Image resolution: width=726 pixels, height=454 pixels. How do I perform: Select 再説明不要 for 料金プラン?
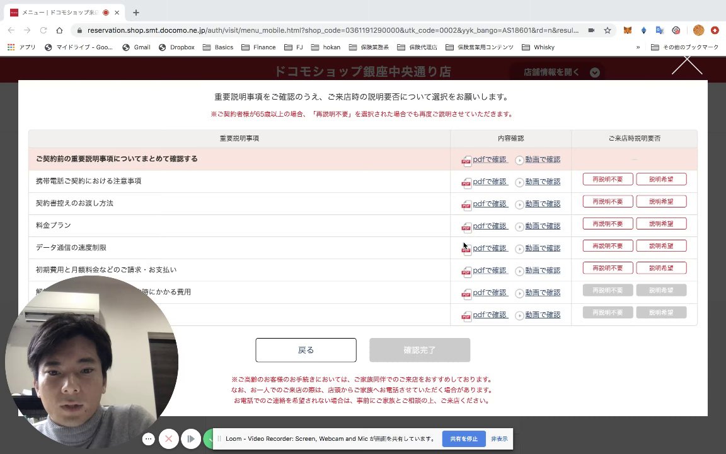pos(608,224)
